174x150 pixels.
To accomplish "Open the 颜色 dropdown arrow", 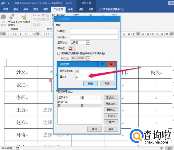I will 74,48.
